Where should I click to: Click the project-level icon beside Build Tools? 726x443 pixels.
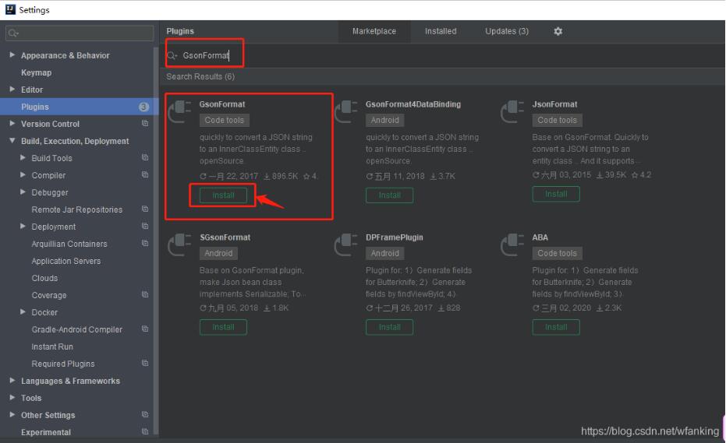tap(145, 158)
